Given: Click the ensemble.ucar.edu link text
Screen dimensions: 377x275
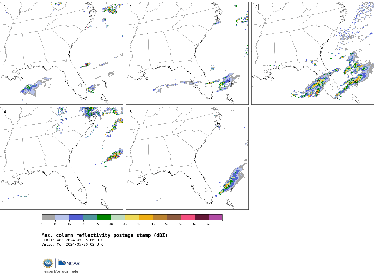Looking at the screenshot, I should tap(61, 272).
